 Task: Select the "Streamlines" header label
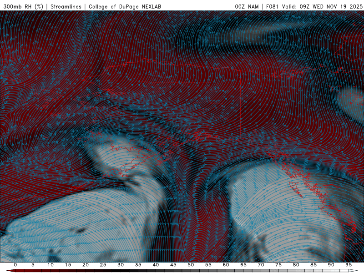(x=66, y=6)
